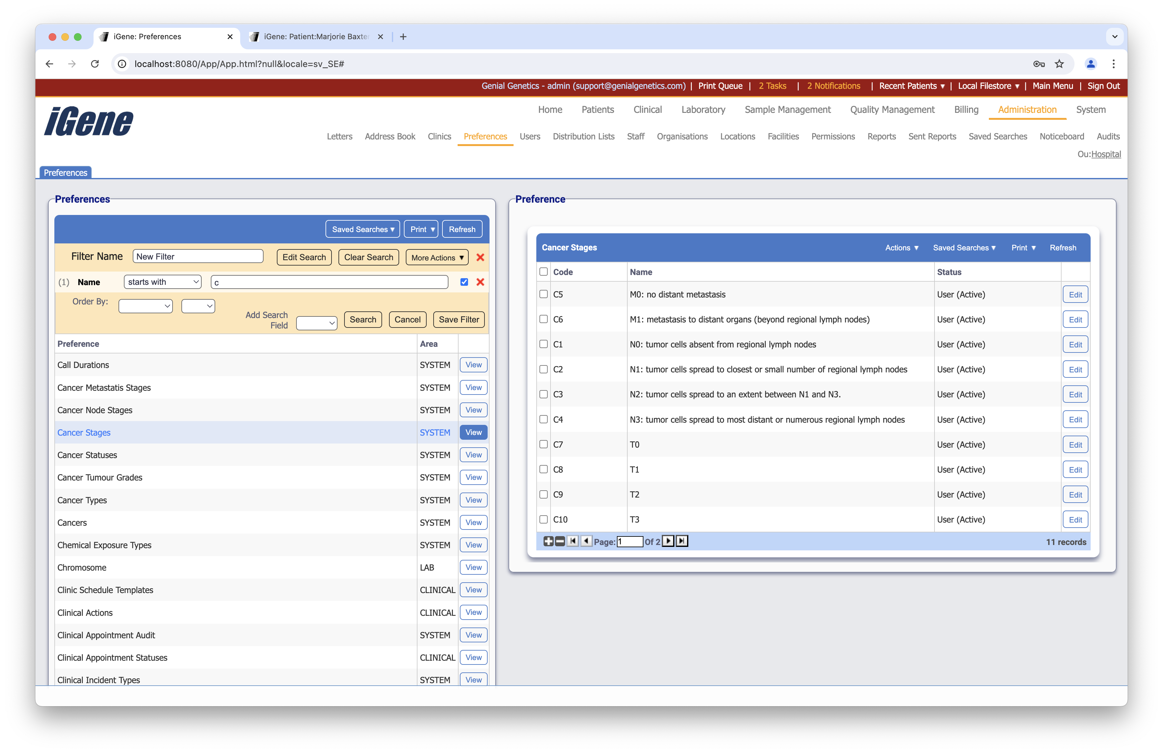
Task: Click the minus icon in Cancer Stages footer
Action: pyautogui.click(x=560, y=541)
